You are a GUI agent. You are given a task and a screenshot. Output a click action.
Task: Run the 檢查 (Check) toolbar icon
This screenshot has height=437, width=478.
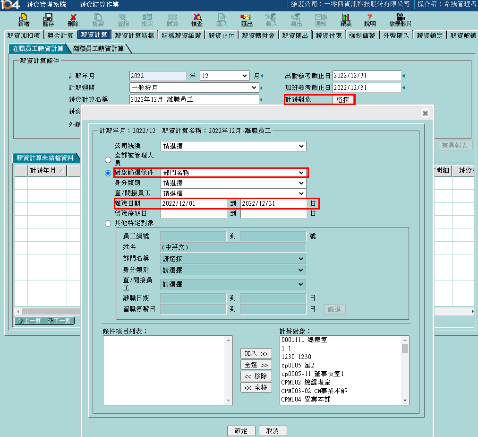coord(197,19)
